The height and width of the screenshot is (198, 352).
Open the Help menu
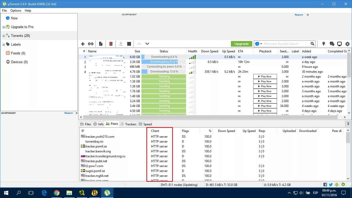pyautogui.click(x=28, y=11)
